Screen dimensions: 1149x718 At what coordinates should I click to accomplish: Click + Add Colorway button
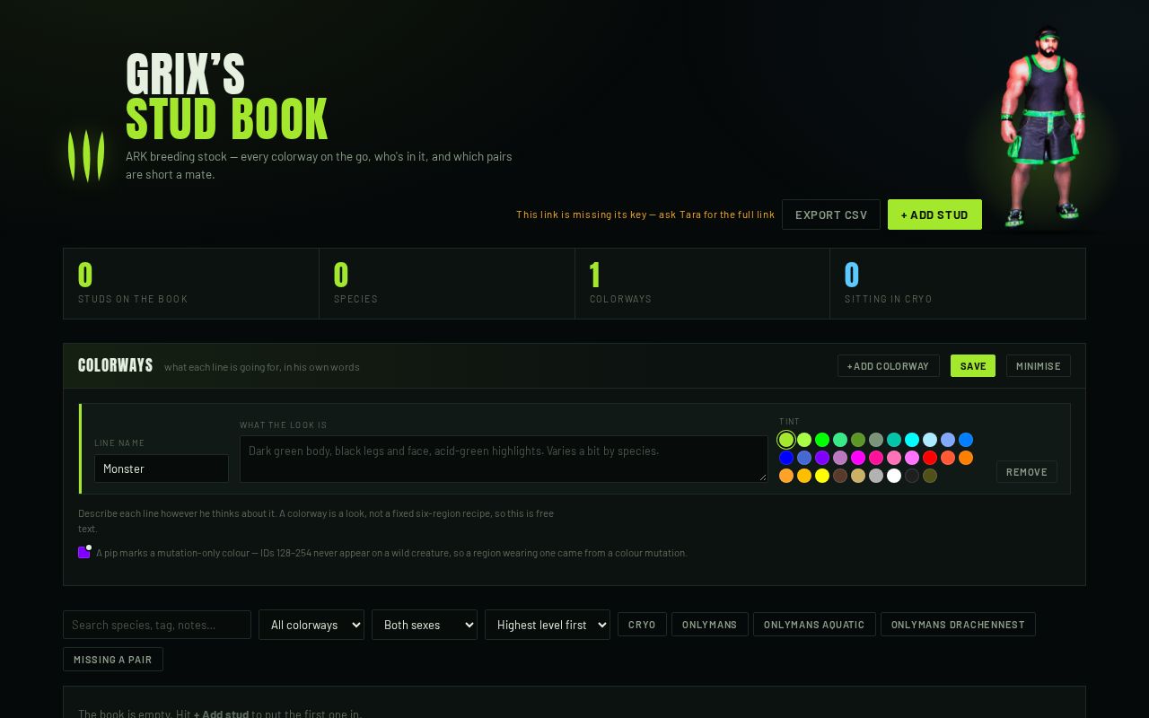click(x=889, y=366)
